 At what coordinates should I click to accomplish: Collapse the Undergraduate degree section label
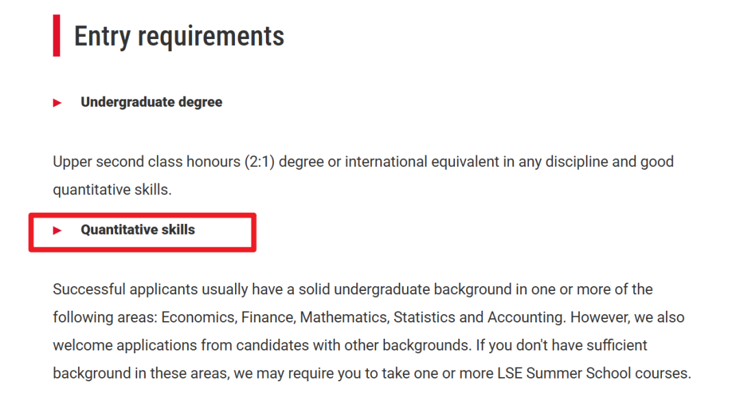pos(151,102)
